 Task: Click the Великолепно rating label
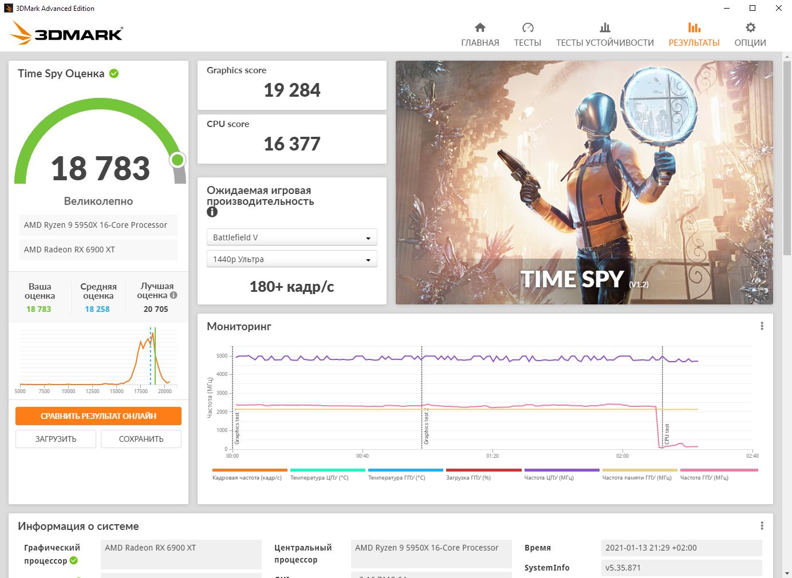click(98, 201)
